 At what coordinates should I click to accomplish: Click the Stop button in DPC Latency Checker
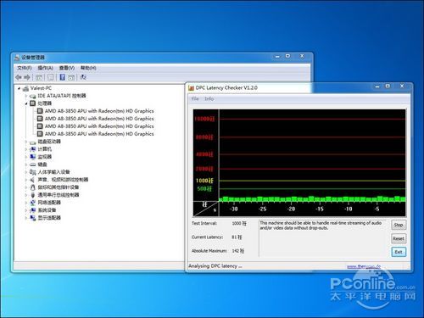399,225
